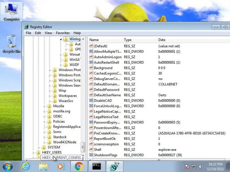230x172 pixels.
Task: Click the volume speaker tray icon
Action: [x=201, y=167]
